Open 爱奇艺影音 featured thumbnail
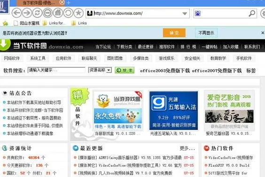The height and width of the screenshot is (177, 265). pos(229,111)
